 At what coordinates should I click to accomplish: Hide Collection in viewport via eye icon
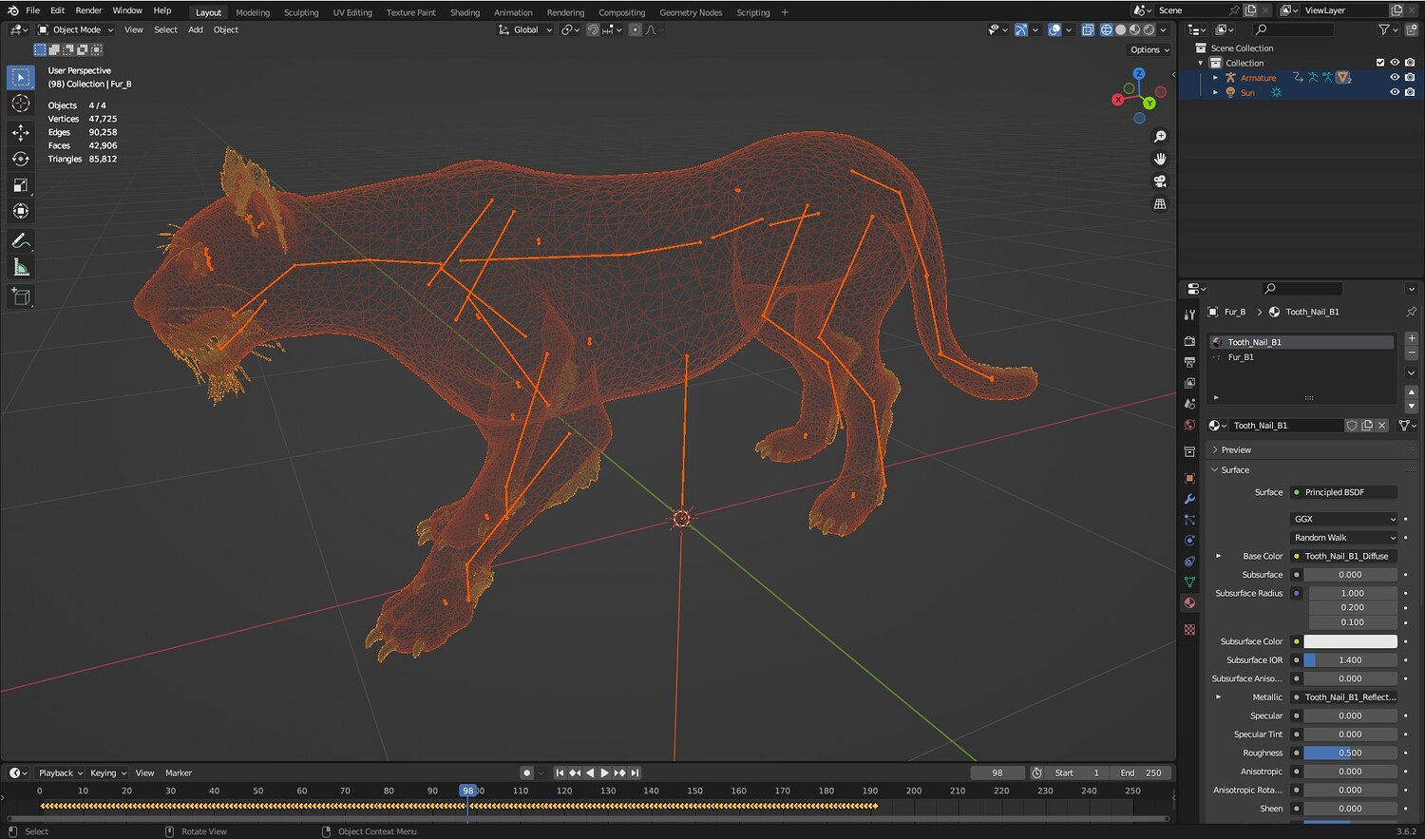1395,63
